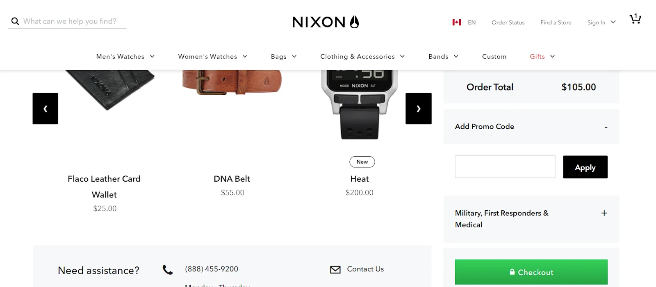Screen dimensions: 656x287
Task: Show previous carousel products
Action: pos(46,109)
